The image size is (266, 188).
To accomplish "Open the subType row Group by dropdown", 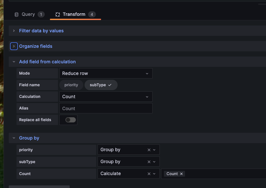I will coord(128,162).
